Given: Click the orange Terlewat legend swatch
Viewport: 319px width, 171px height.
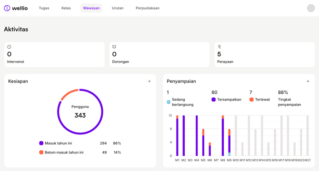Looking at the screenshot, I should (x=251, y=99).
